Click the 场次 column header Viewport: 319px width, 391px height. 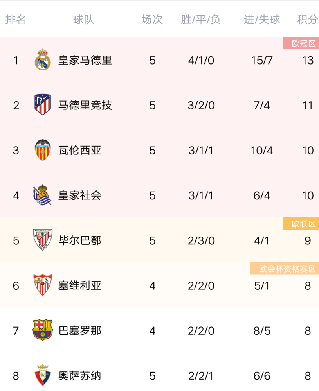click(152, 20)
